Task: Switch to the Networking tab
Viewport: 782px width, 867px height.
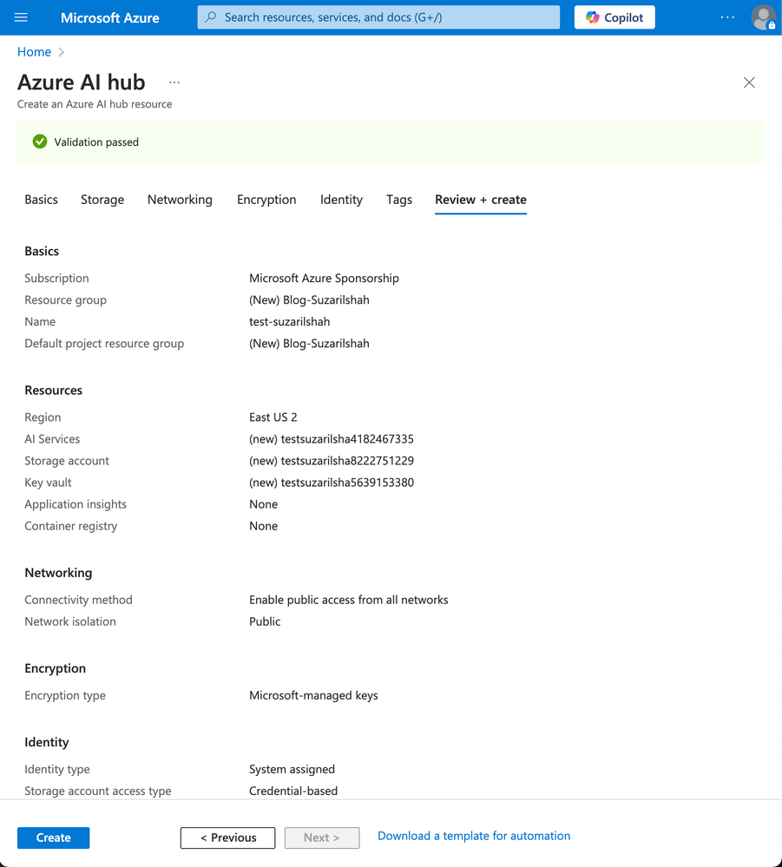Action: tap(180, 200)
